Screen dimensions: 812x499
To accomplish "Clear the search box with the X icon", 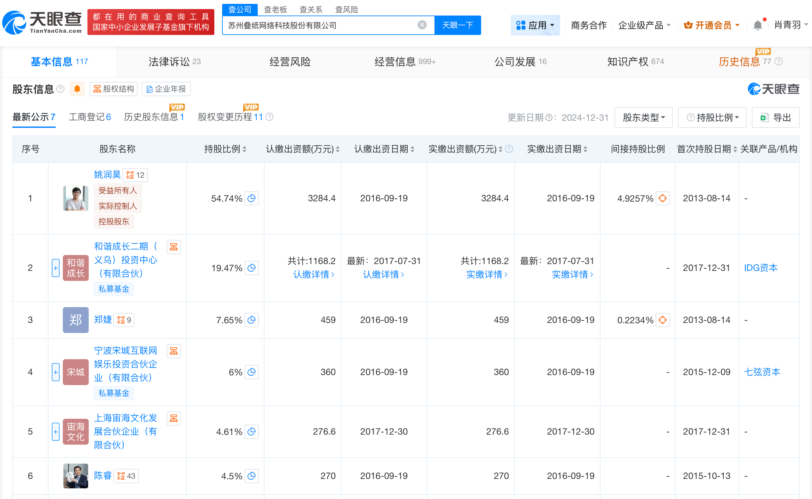I will pyautogui.click(x=422, y=25).
